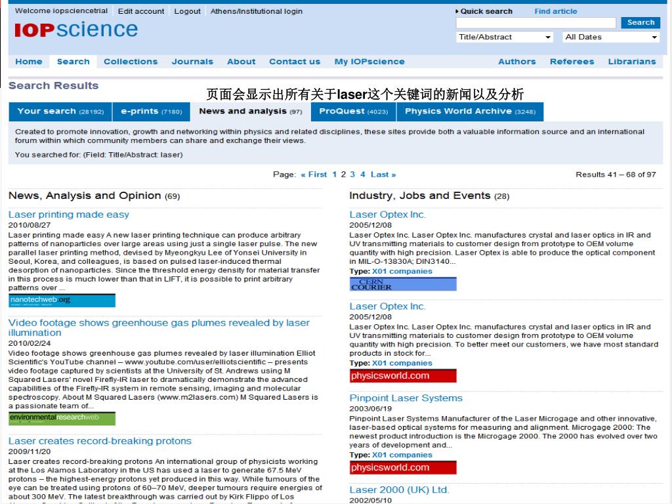Open the Title/Abstract field dropdown
Viewport: 672px width, 504px height.
point(505,37)
